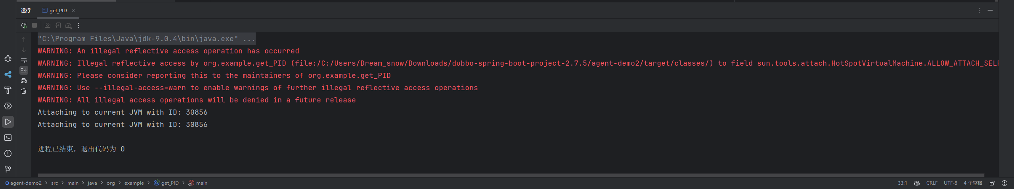Open the Git version control panel
Viewport: 1014px width, 189px height.
tap(8, 169)
